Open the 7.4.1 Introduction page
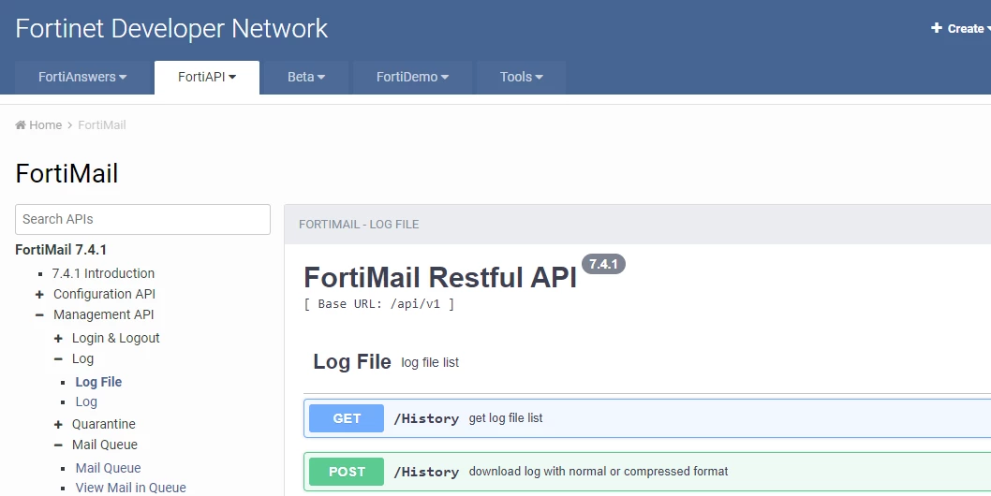Viewport: 991px width, 496px height. pyautogui.click(x=103, y=273)
